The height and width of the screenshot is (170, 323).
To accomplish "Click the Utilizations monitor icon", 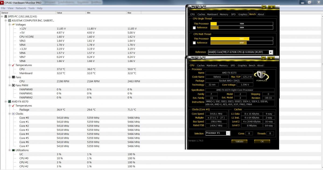I will tap(13, 150).
